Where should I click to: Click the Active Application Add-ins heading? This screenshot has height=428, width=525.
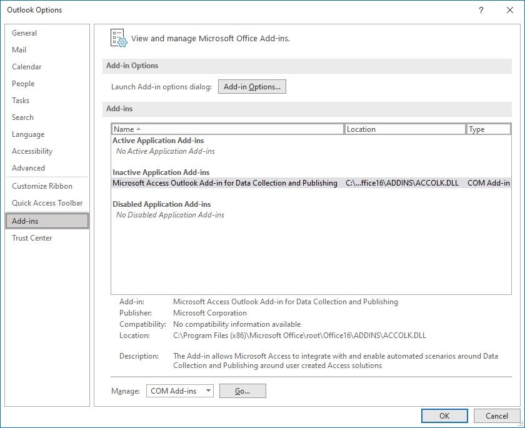click(158, 141)
